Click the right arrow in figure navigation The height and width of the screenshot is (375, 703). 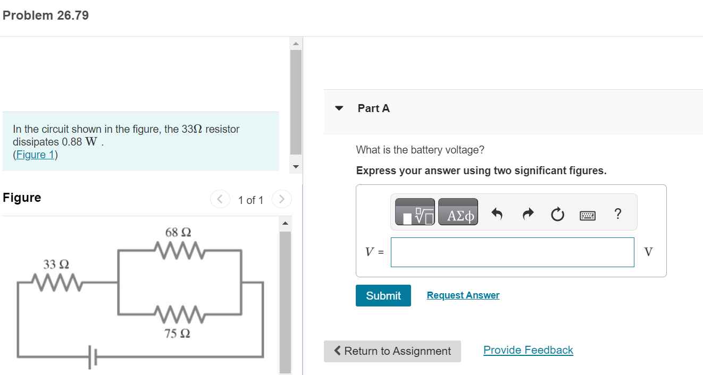(x=281, y=199)
